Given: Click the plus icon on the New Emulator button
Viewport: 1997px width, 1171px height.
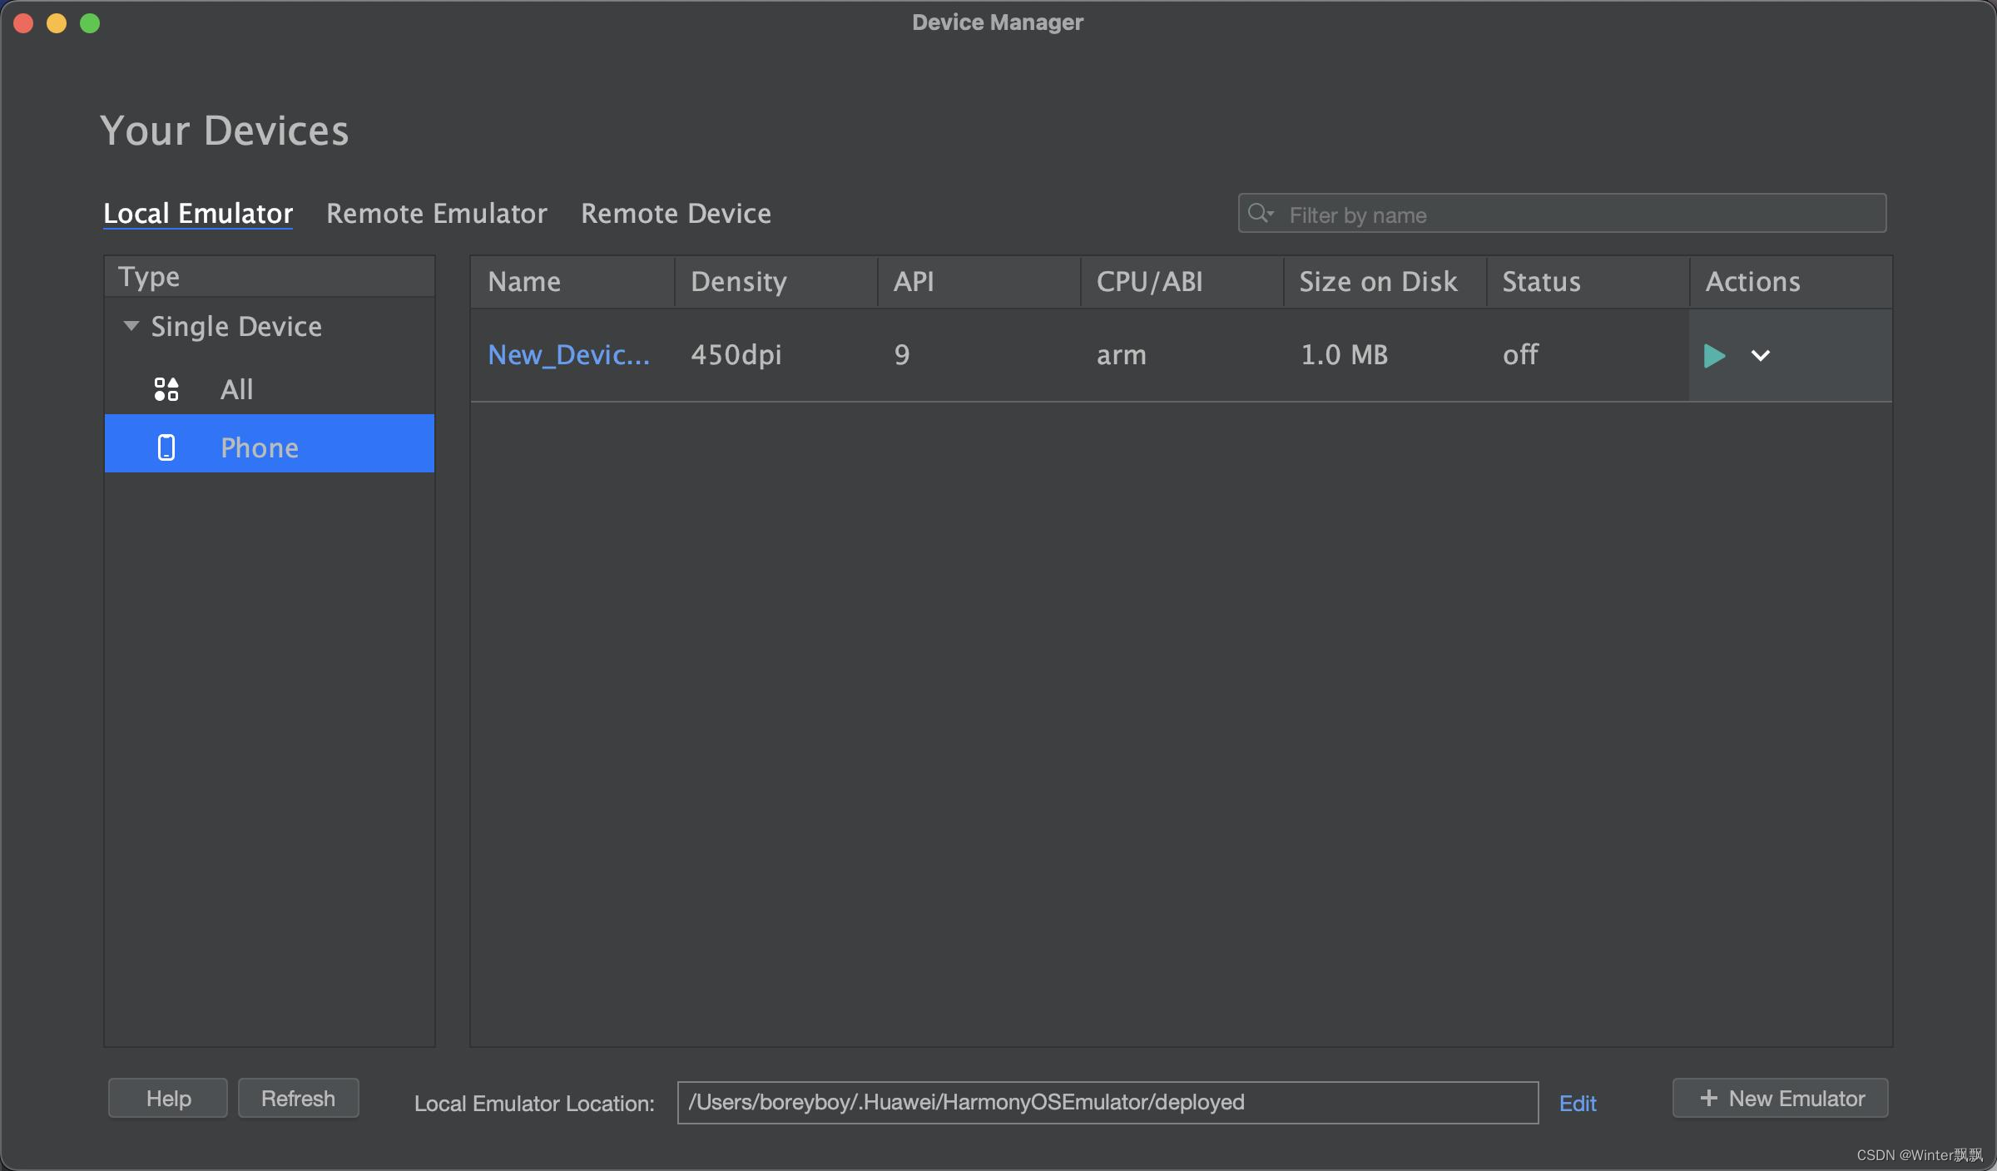Looking at the screenshot, I should 1708,1099.
